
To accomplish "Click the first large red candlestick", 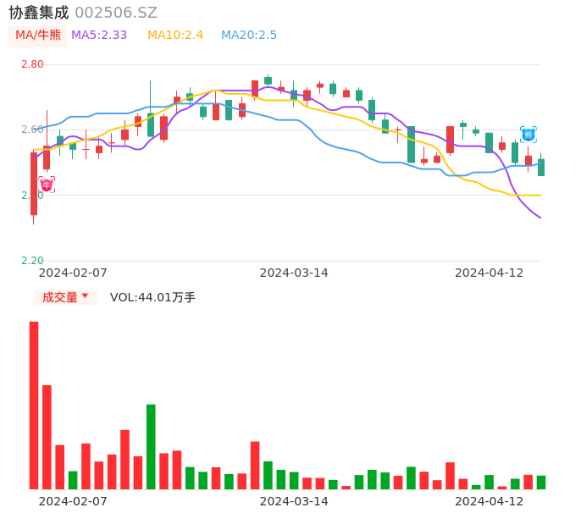I will (x=34, y=184).
